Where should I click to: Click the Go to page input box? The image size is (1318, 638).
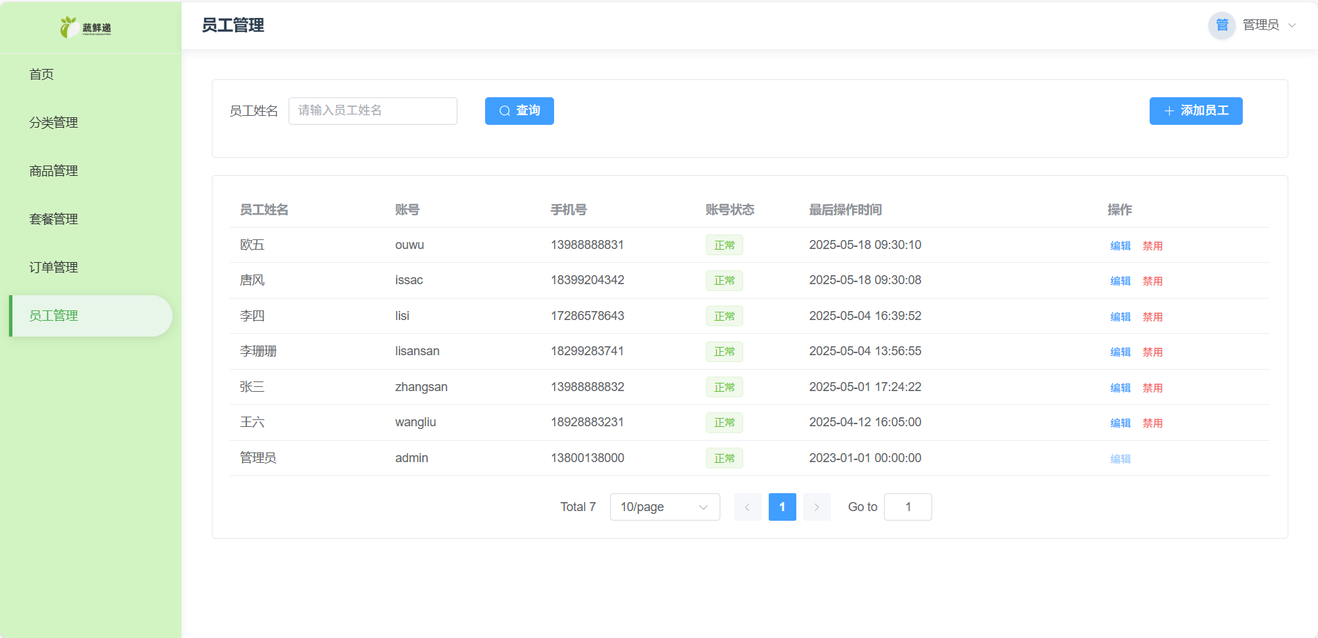(907, 506)
